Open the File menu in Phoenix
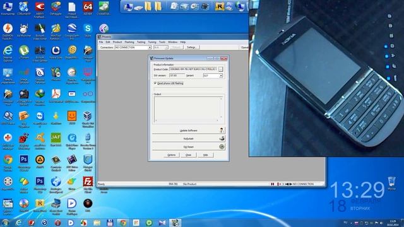The width and height of the screenshot is (404, 227). coord(101,42)
